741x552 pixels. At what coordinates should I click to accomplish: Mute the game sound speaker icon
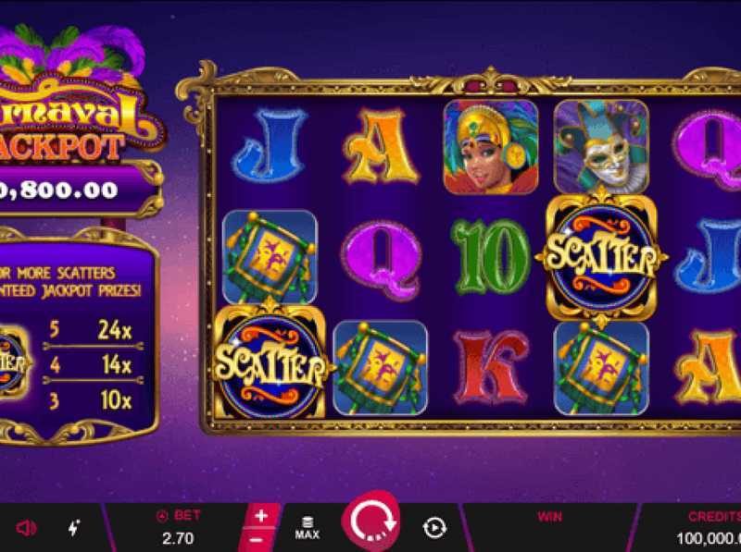tap(26, 528)
